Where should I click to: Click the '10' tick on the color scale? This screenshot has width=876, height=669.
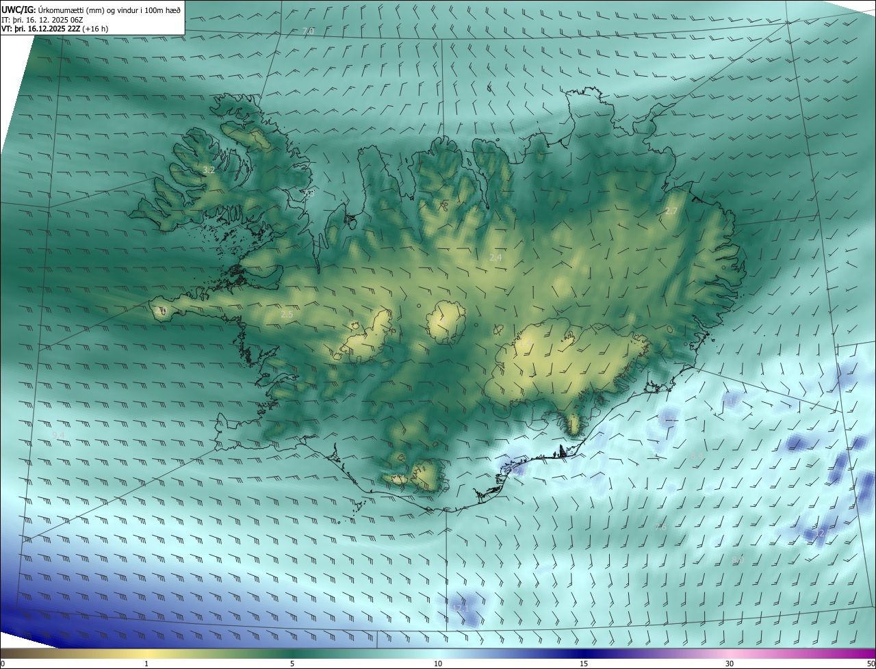coord(438,664)
